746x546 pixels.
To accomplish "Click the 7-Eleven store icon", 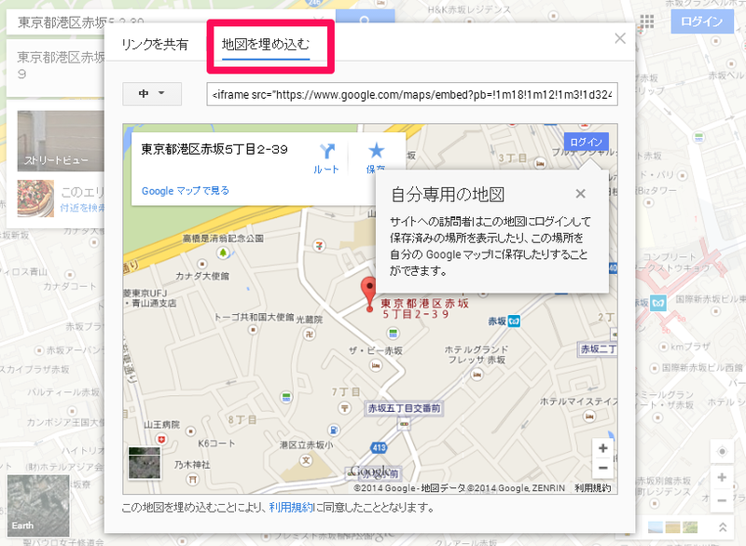I will [x=319, y=245].
